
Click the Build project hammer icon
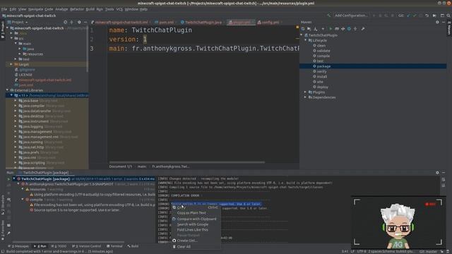pyautogui.click(x=328, y=16)
